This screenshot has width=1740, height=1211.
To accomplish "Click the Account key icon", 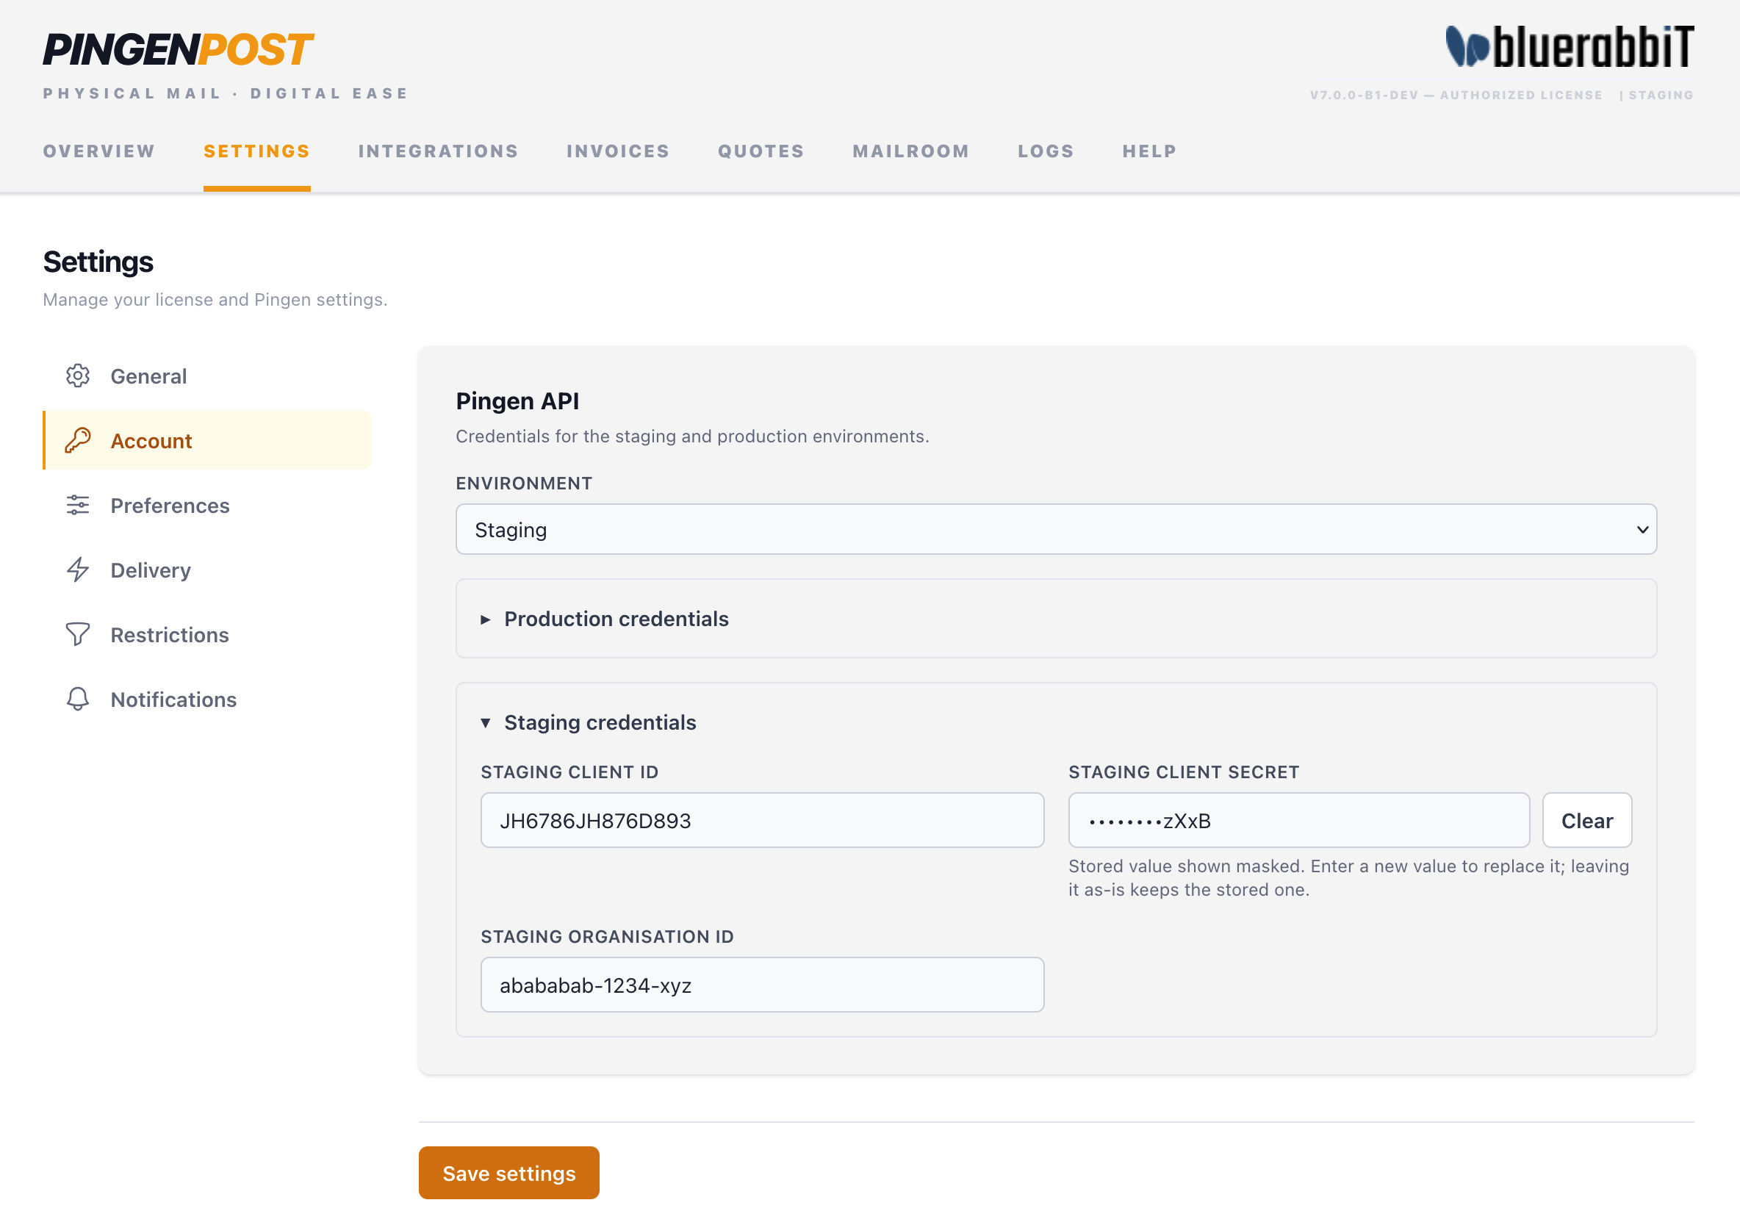I will (77, 440).
